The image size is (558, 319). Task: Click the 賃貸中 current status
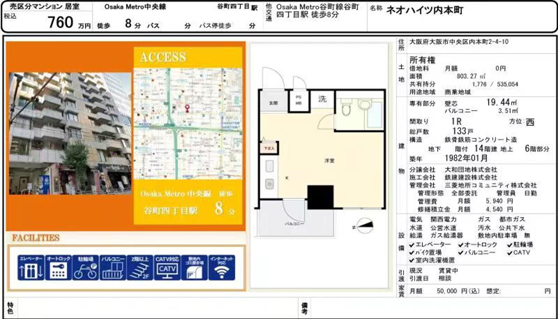(448, 271)
